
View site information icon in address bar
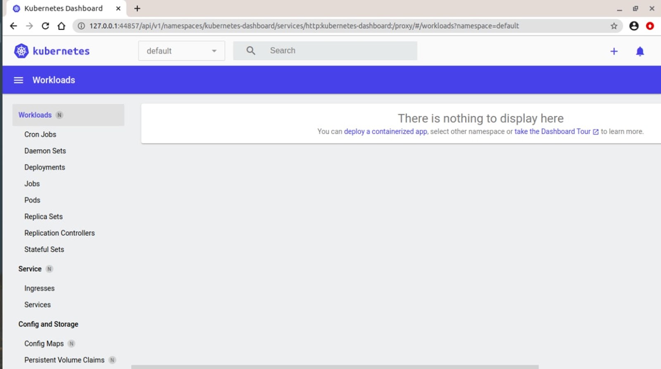(81, 26)
